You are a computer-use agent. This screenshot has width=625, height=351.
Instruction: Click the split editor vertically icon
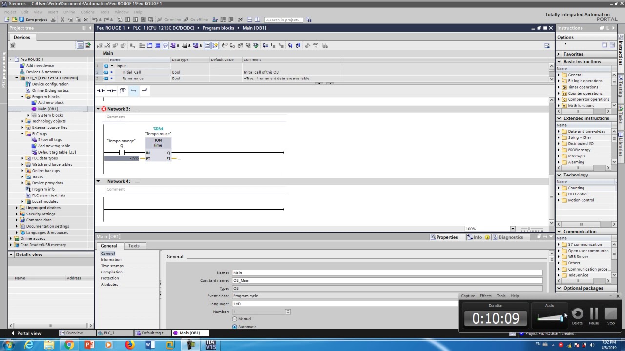[257, 19]
